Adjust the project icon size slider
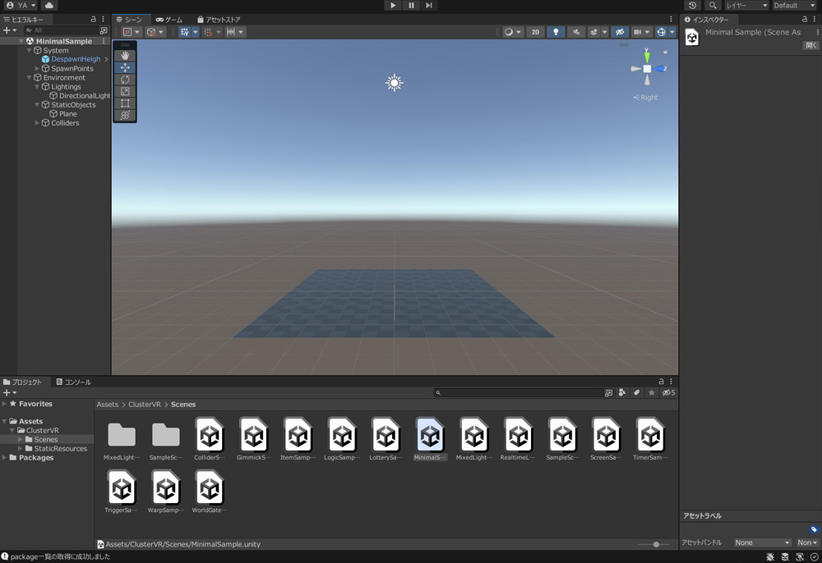Viewport: 822px width, 563px height. 656,544
